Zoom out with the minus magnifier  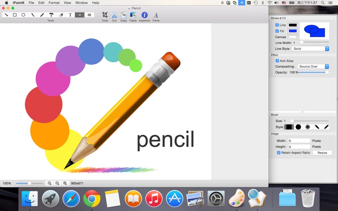click(49, 183)
